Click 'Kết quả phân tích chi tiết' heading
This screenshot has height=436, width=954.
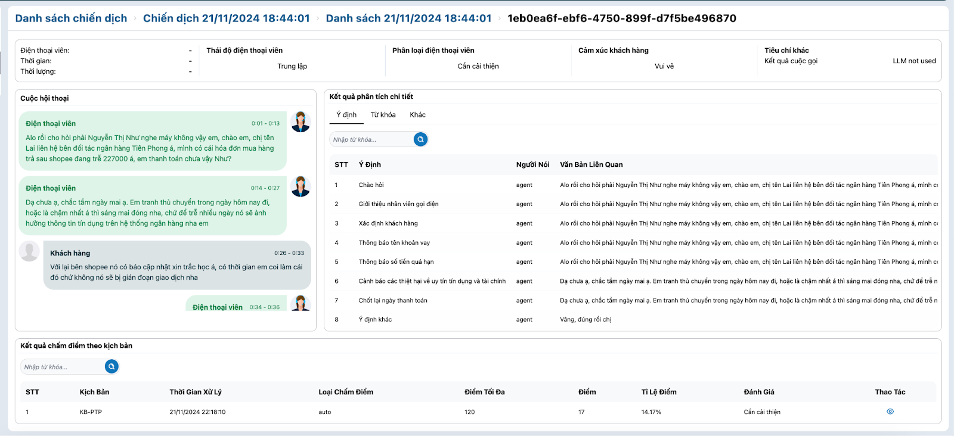[371, 96]
